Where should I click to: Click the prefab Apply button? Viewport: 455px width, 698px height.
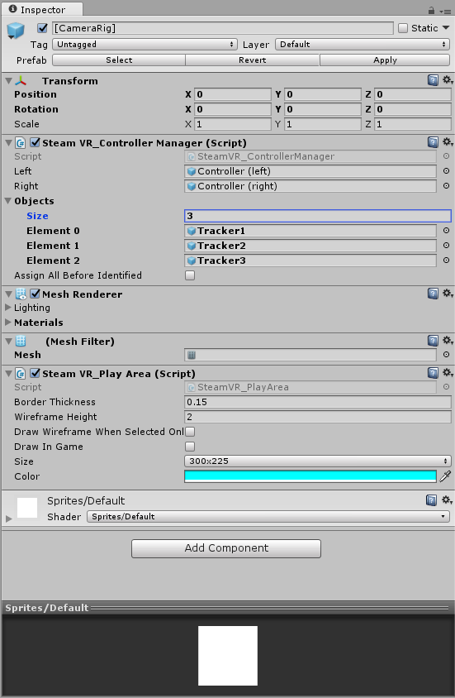tap(385, 60)
